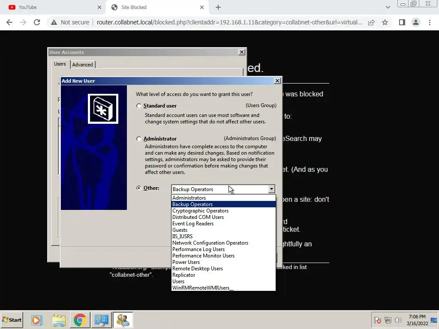
Task: Open Windows Explorer from taskbar
Action: tap(58, 320)
